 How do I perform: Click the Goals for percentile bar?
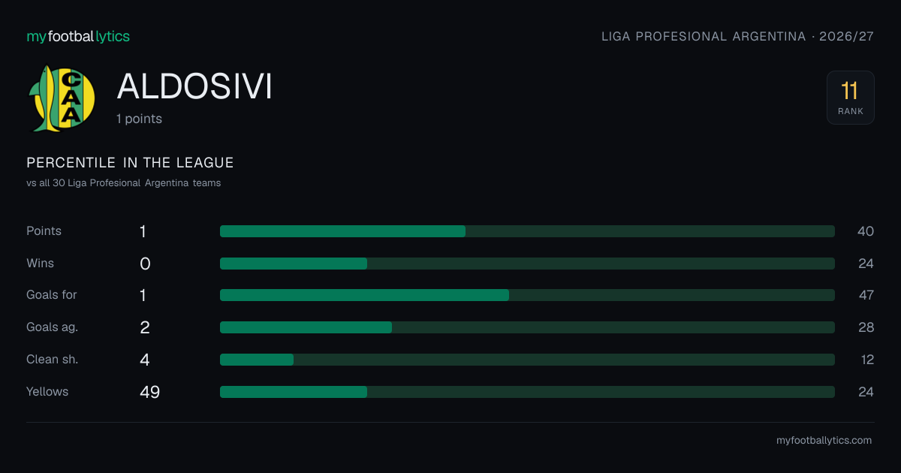pos(527,295)
